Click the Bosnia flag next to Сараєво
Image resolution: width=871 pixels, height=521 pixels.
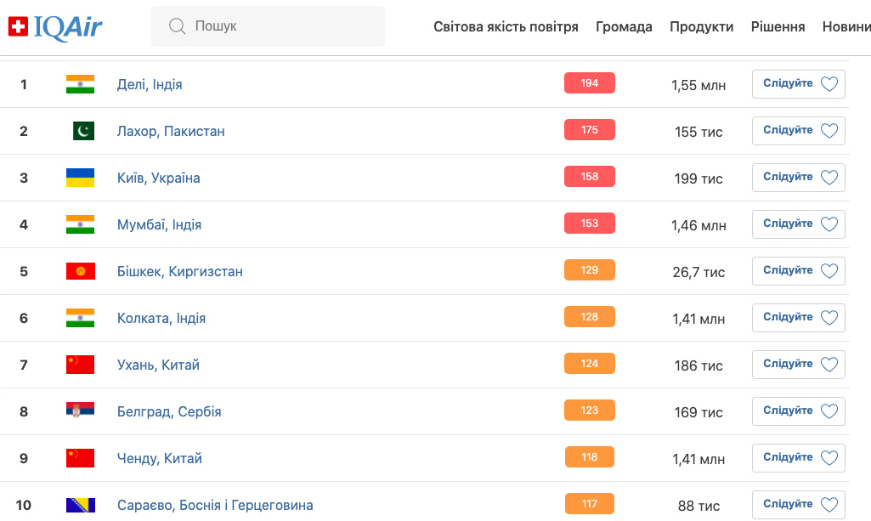(81, 505)
